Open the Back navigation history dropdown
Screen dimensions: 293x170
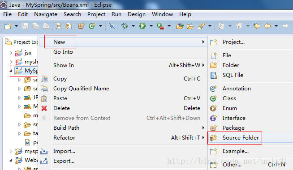pyautogui.click(x=276, y=26)
